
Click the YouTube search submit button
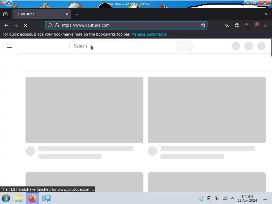(184, 46)
